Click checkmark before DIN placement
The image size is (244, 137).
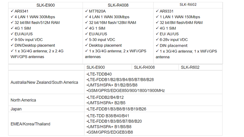tap(157, 45)
